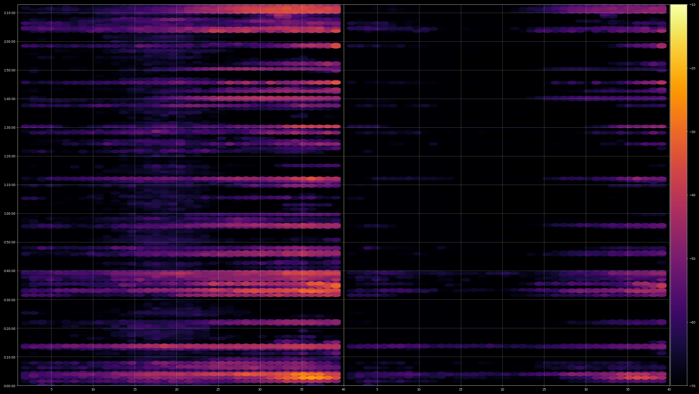Screen dimensions: 699x394
Task: Click x-axis tick 15 under left heatmap
Action: pos(135,390)
